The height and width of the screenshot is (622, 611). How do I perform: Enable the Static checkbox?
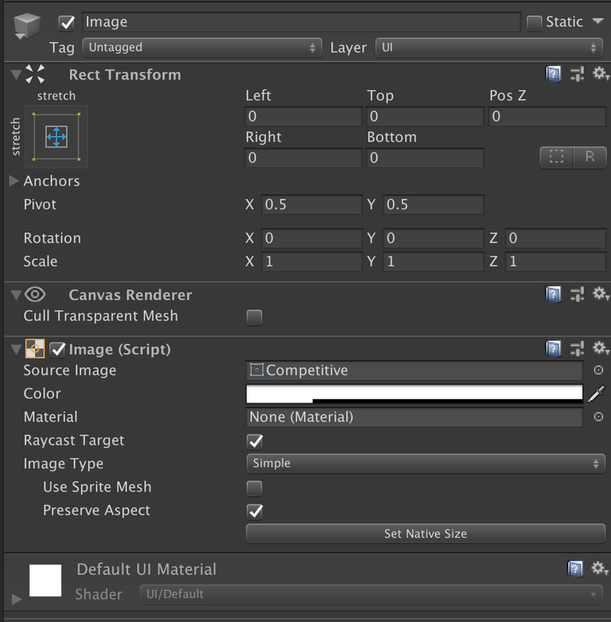coord(534,23)
